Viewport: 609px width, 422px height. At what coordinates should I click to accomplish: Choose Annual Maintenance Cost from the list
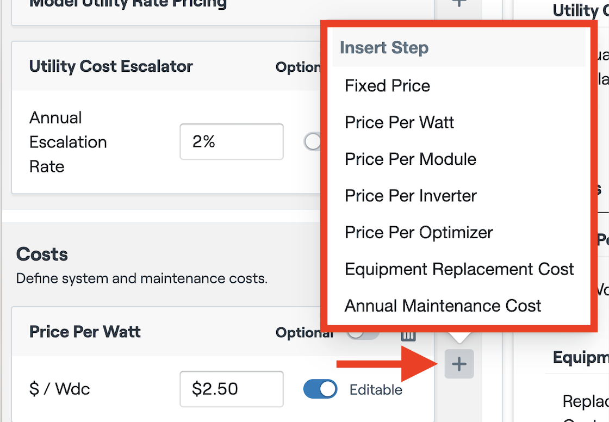[x=443, y=306]
